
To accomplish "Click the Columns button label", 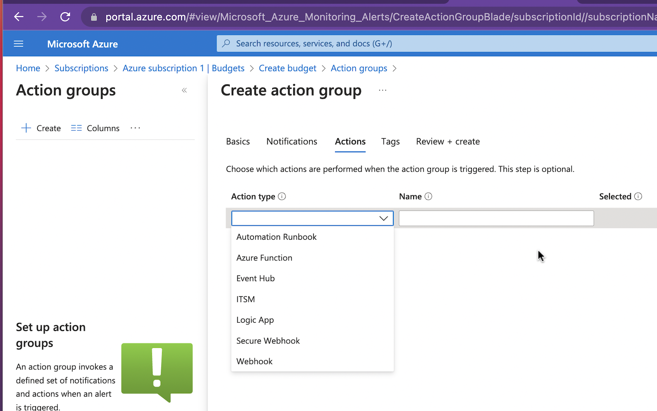I will pos(103,128).
